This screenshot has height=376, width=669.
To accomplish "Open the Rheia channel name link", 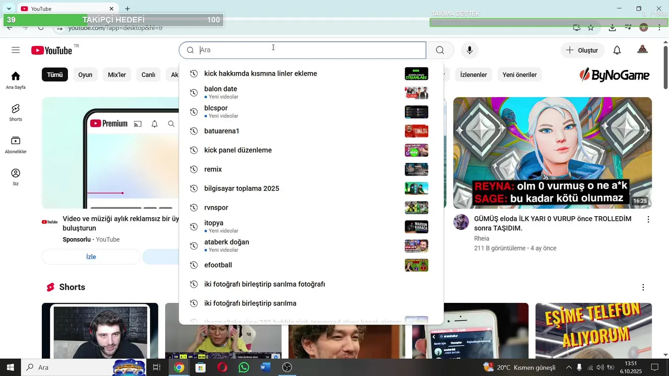I will tap(481, 239).
